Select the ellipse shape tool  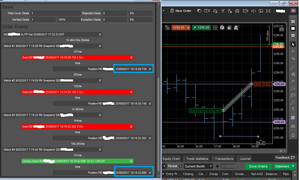click(293, 102)
